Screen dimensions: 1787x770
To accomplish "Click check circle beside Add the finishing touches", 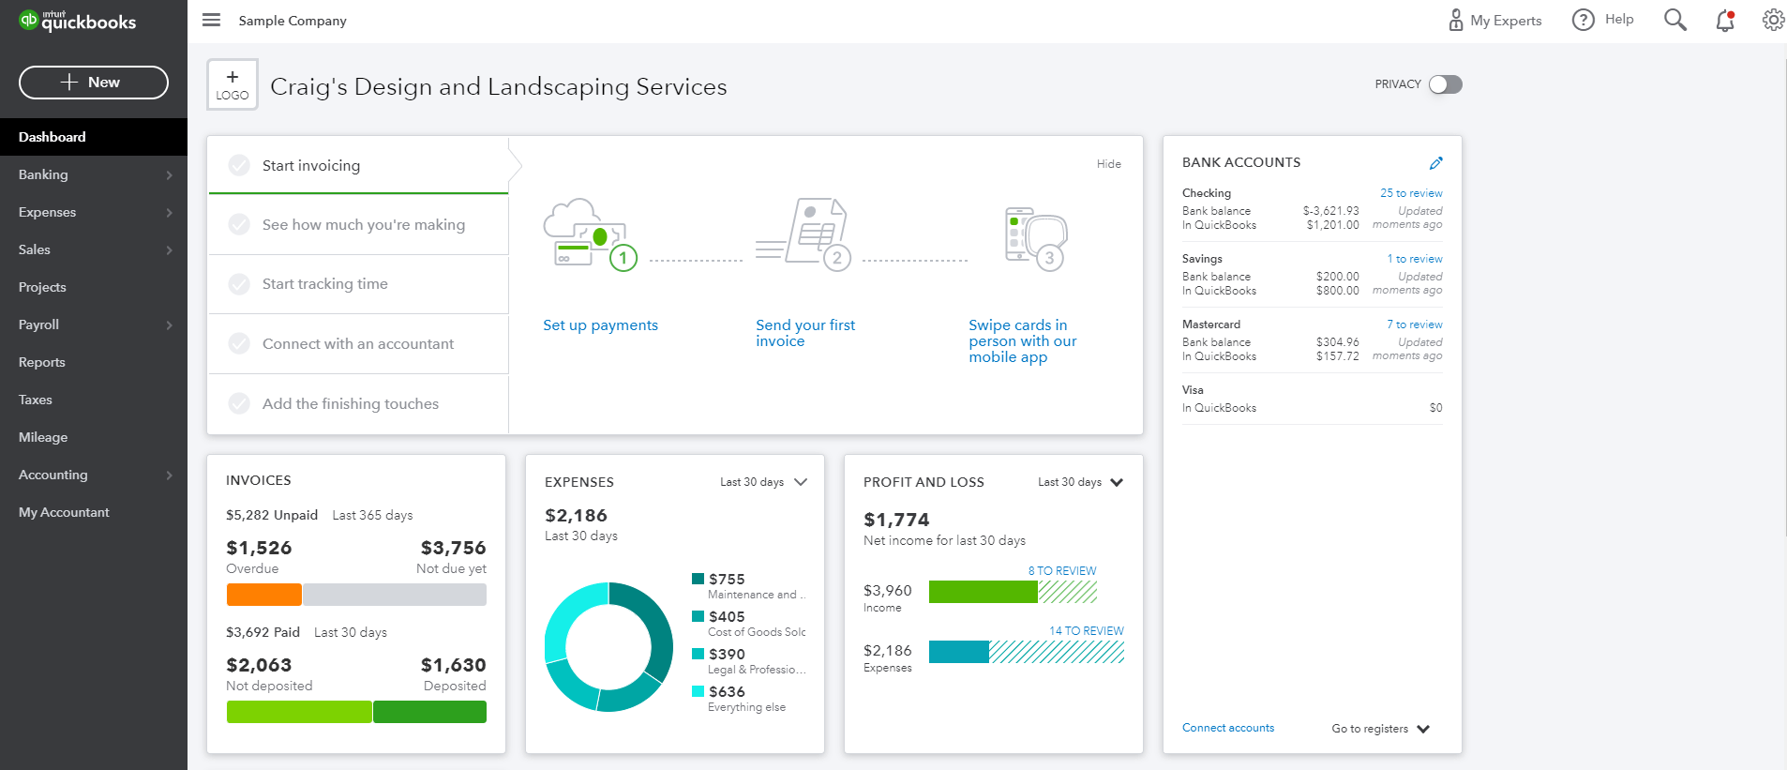I will pyautogui.click(x=239, y=403).
